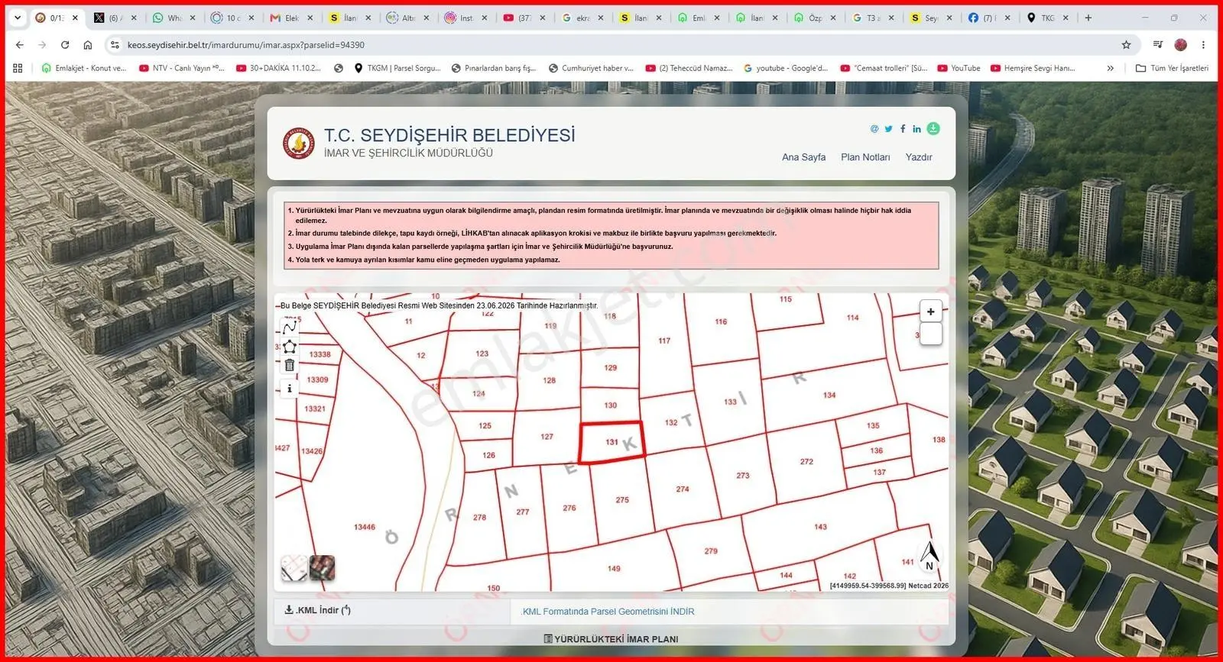
Task: Open the TKGM | Parsel Sorgu bookmark
Action: pyautogui.click(x=397, y=68)
